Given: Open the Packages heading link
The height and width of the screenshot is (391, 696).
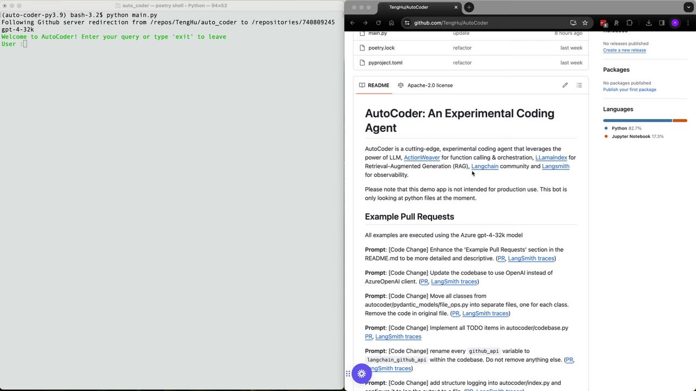Looking at the screenshot, I should 616,70.
